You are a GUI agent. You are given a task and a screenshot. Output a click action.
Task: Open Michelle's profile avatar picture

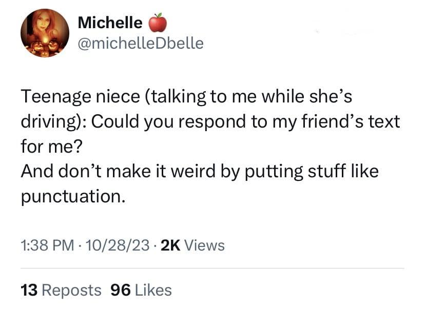pyautogui.click(x=45, y=33)
